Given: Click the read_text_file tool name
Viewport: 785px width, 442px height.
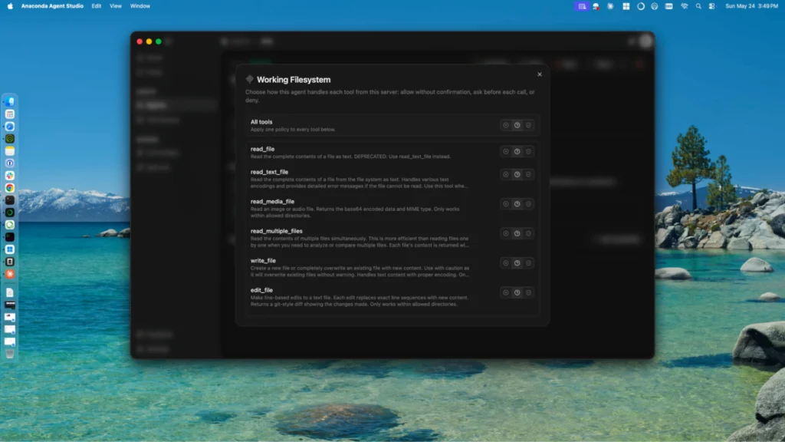Looking at the screenshot, I should click(x=269, y=172).
